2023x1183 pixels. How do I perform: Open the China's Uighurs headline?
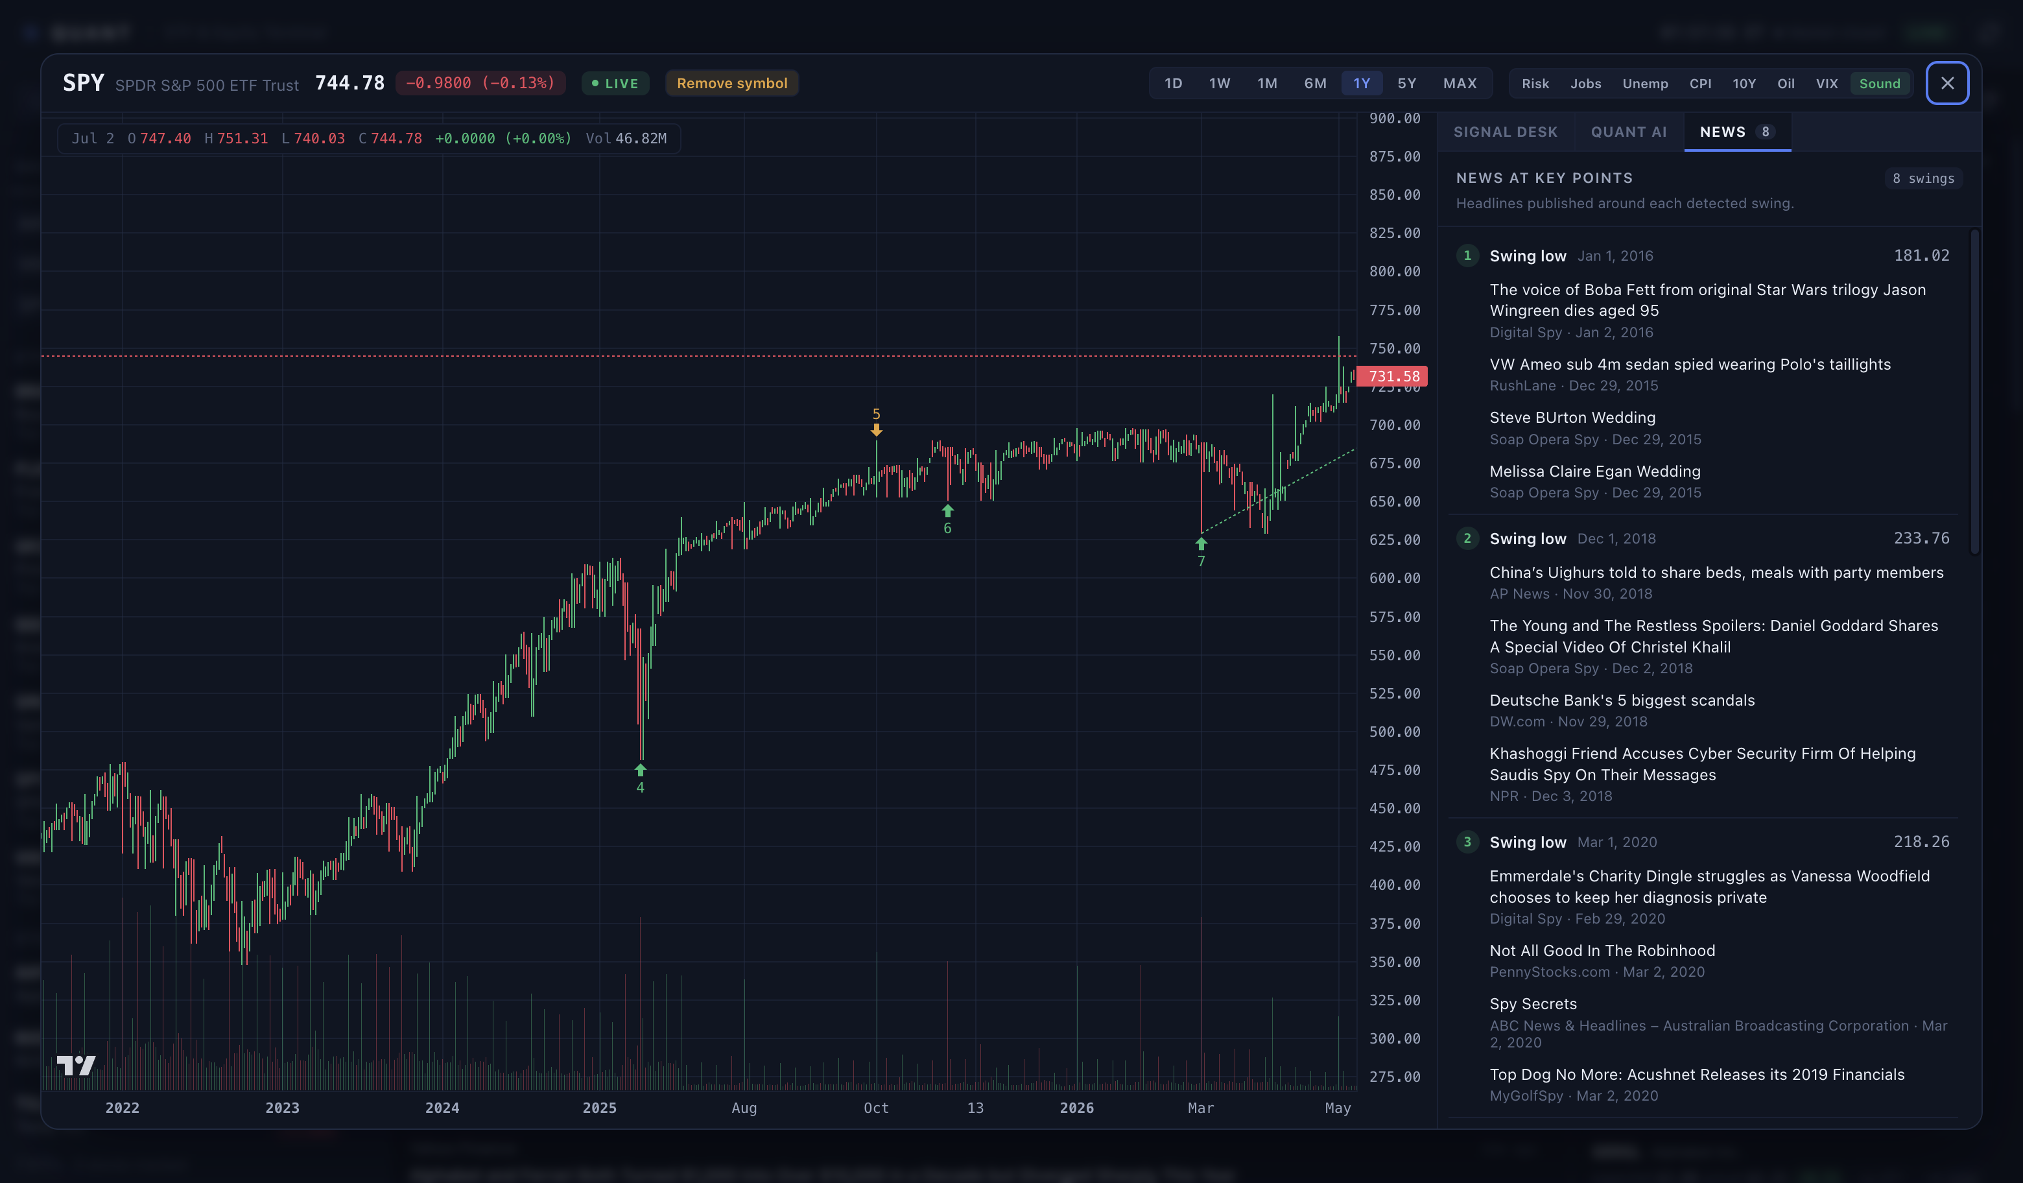click(x=1716, y=573)
